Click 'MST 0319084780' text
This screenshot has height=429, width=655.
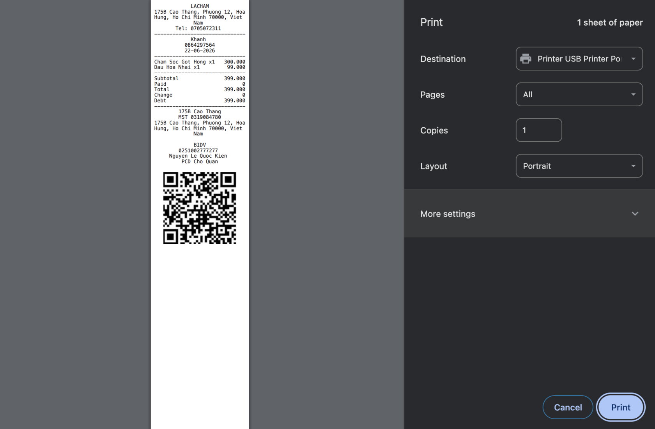point(200,117)
